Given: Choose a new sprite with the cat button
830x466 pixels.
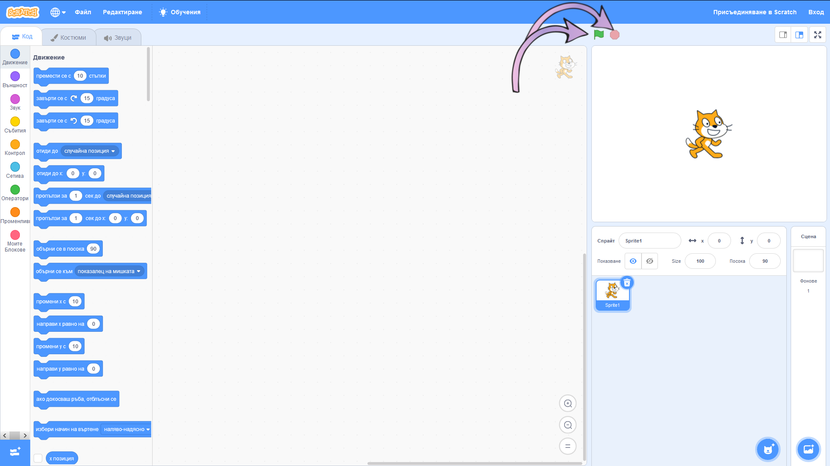Looking at the screenshot, I should pyautogui.click(x=768, y=450).
